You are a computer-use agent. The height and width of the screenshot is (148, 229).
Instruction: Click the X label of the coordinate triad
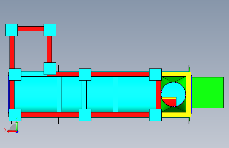click(5, 130)
